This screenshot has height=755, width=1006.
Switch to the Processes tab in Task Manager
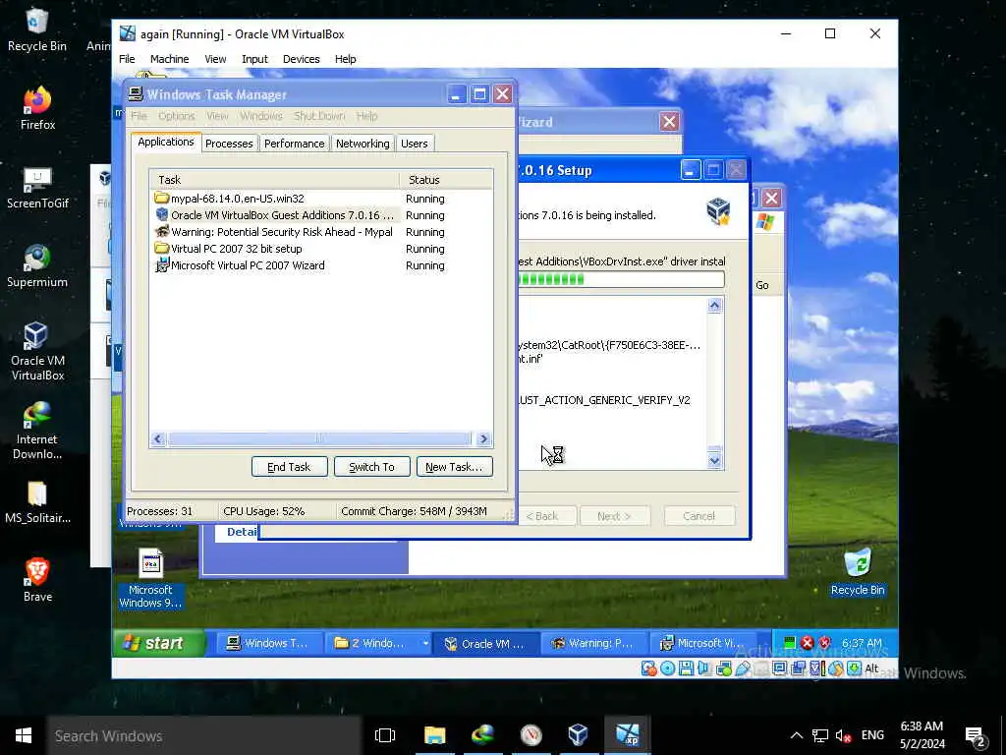pos(229,144)
